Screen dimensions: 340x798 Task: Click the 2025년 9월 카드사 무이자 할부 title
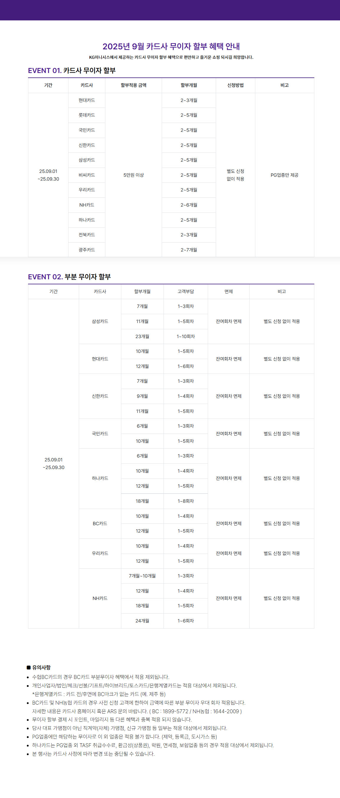(171, 46)
